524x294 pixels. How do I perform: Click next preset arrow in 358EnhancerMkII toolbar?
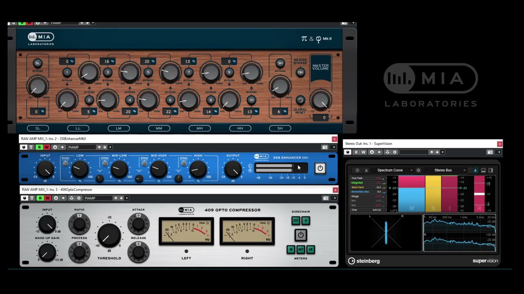tap(105, 147)
